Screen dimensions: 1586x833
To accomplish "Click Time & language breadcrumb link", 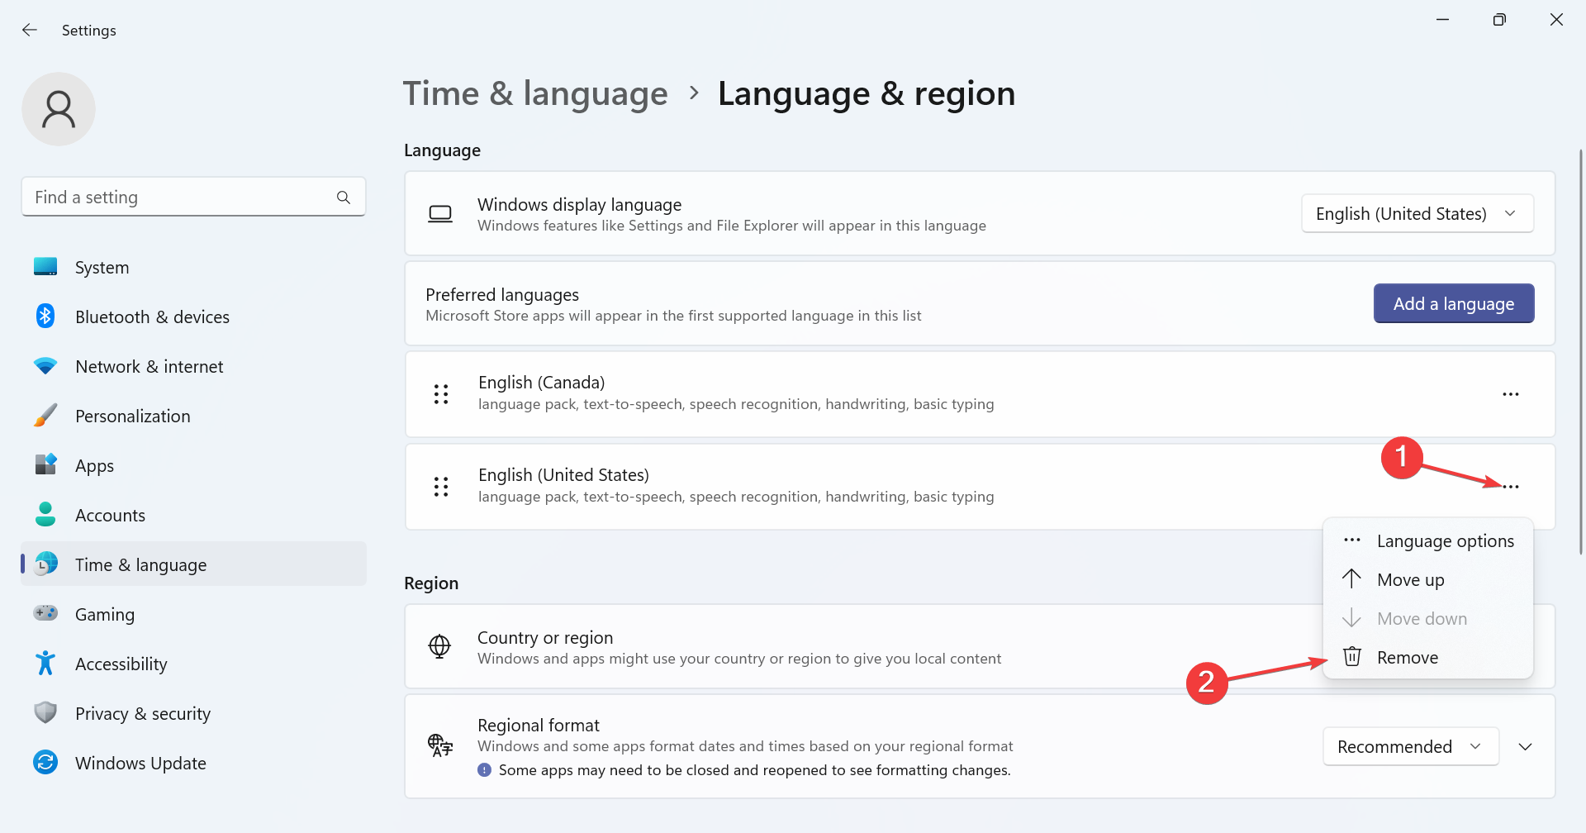I will (x=535, y=93).
